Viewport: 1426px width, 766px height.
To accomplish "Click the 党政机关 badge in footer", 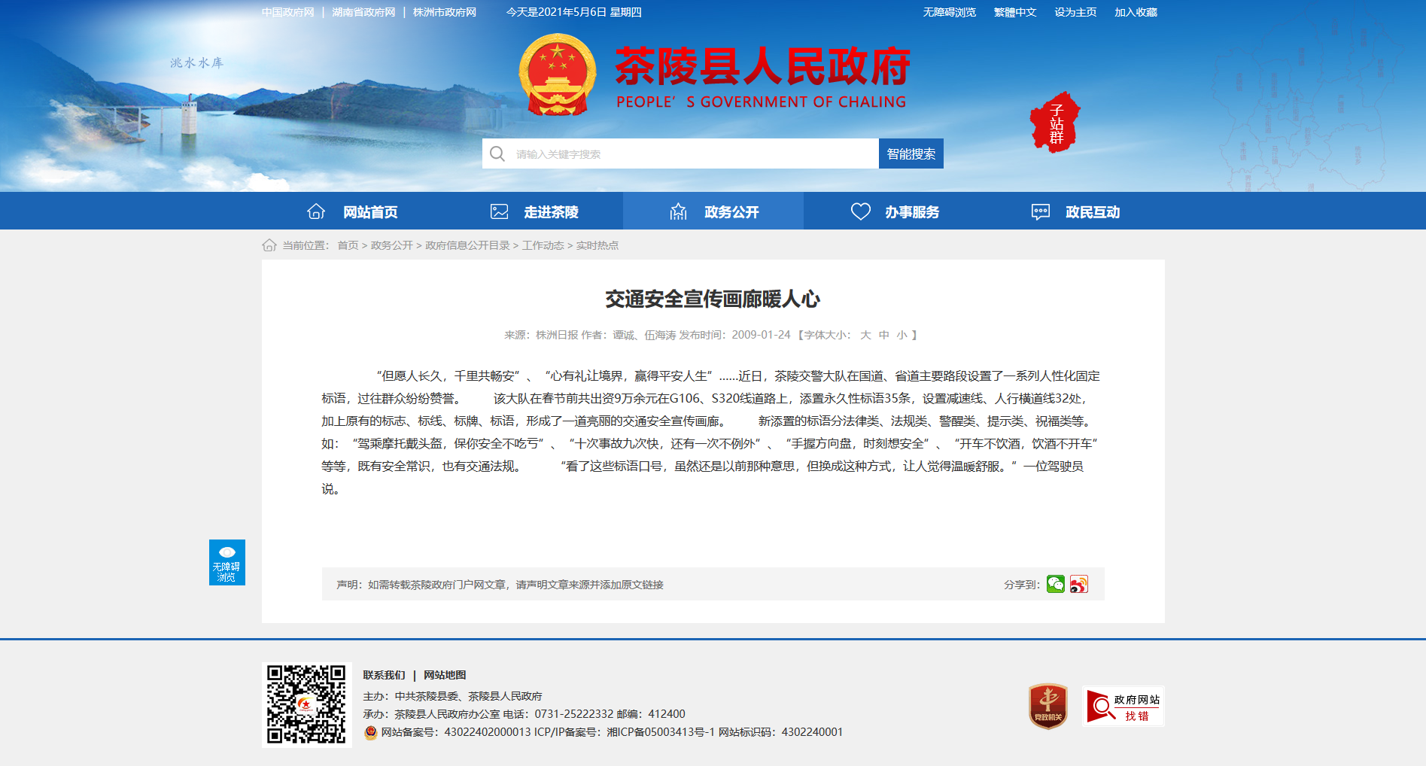I will [1047, 706].
